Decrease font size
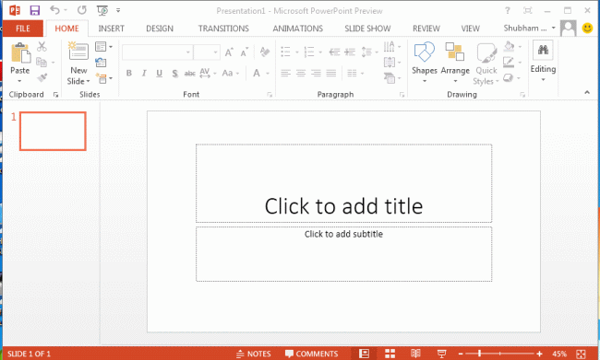The image size is (600, 360). click(245, 52)
